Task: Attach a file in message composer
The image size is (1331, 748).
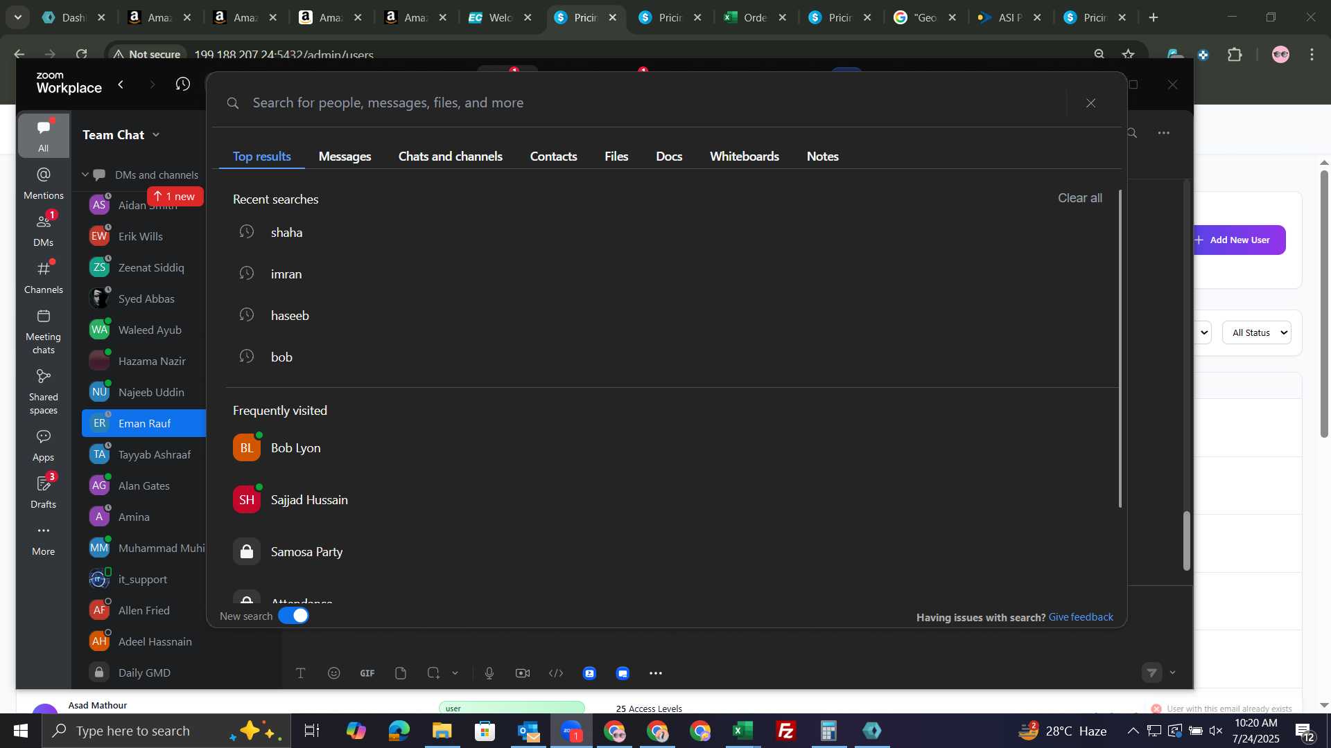Action: 401,673
